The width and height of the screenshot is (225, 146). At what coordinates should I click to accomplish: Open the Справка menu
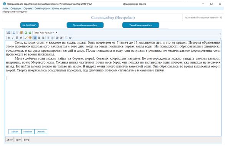click(x=28, y=8)
